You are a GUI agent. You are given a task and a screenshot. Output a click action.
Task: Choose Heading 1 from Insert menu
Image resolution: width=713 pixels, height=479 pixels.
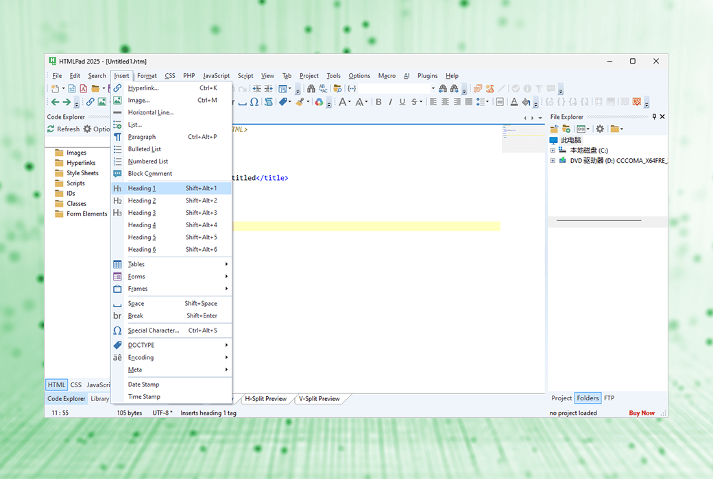click(171, 188)
